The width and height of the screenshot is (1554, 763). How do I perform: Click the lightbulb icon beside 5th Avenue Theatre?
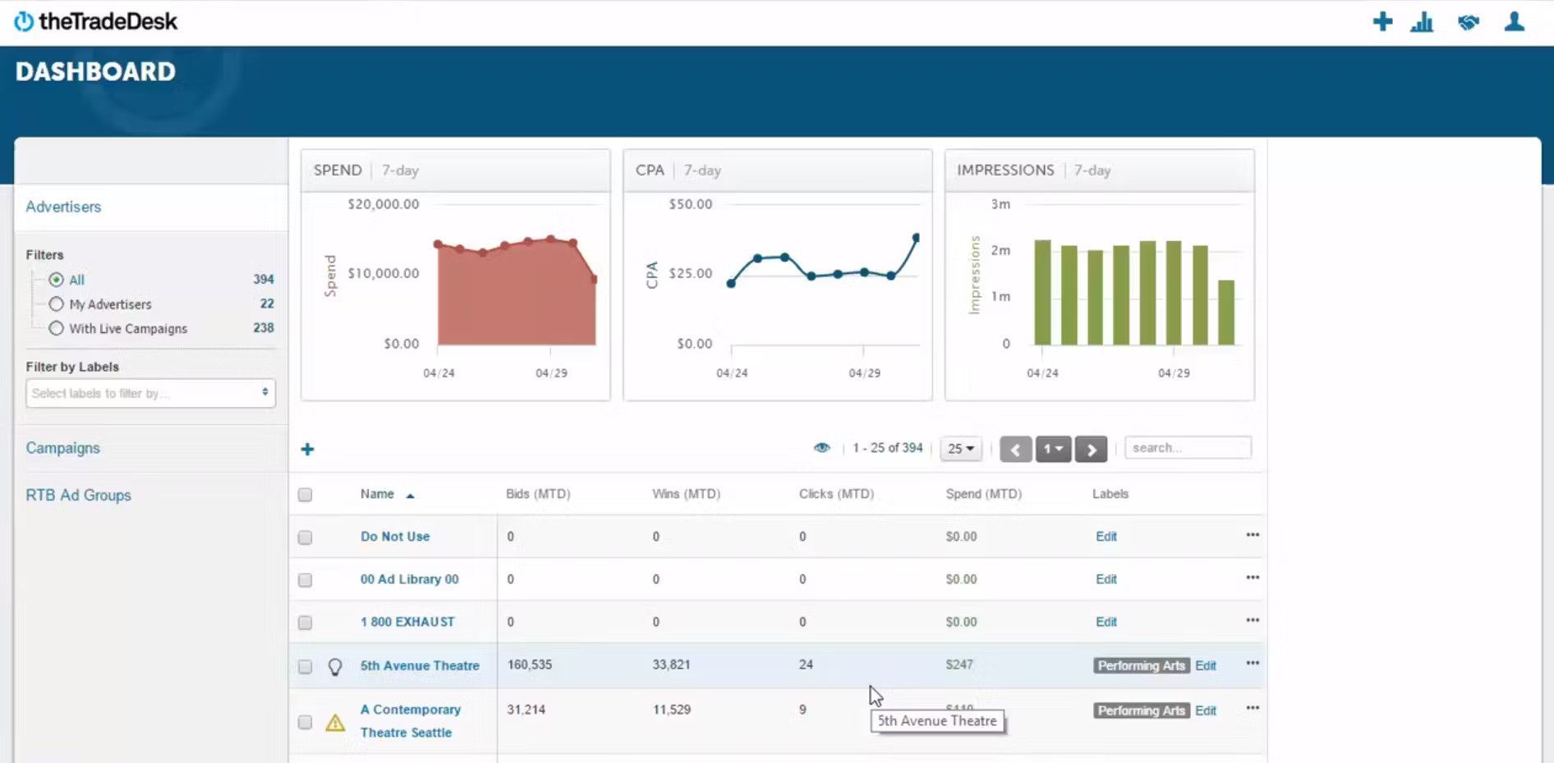pos(335,666)
